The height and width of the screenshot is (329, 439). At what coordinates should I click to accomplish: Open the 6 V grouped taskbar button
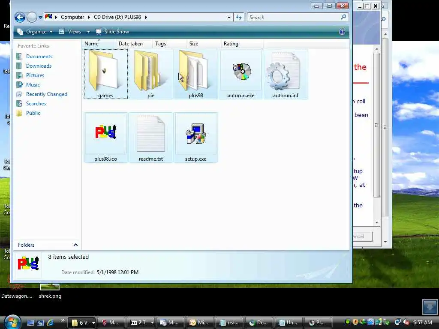82,323
